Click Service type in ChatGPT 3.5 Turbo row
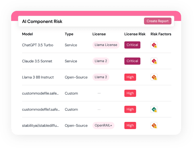The height and width of the screenshot is (148, 194). click(71, 45)
